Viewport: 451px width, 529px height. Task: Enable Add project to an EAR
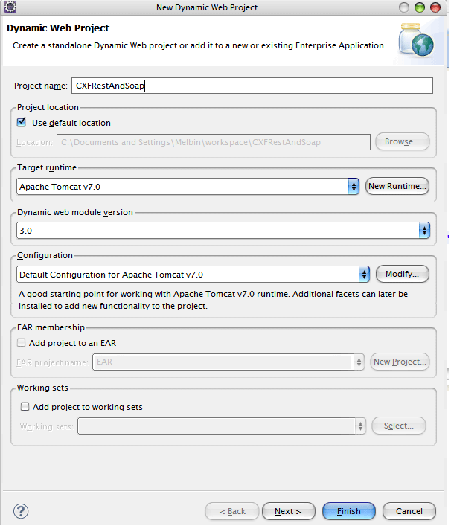point(22,343)
